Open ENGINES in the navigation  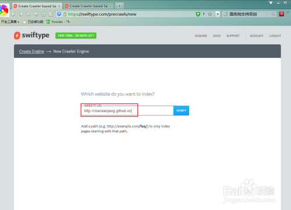[201, 36]
